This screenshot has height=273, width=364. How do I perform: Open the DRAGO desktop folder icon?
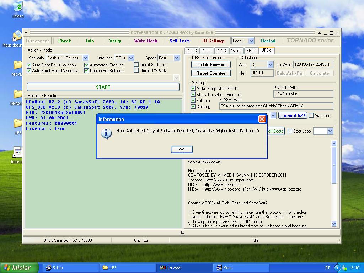[x=18, y=94]
